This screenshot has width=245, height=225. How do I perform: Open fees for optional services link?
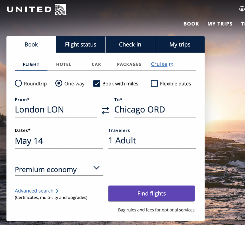(x=170, y=210)
